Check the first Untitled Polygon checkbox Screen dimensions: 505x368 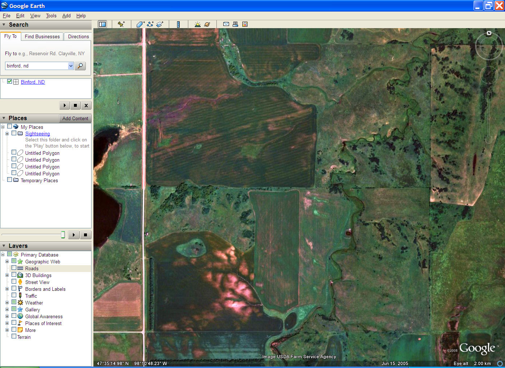tap(14, 152)
